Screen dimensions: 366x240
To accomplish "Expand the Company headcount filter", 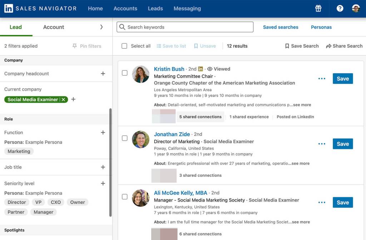I will (x=103, y=74).
